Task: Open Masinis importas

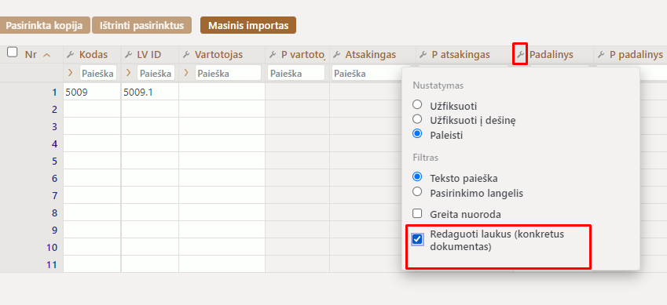Action: click(248, 25)
